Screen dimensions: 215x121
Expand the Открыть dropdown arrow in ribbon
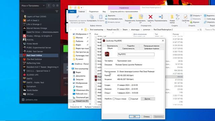coord(201,16)
